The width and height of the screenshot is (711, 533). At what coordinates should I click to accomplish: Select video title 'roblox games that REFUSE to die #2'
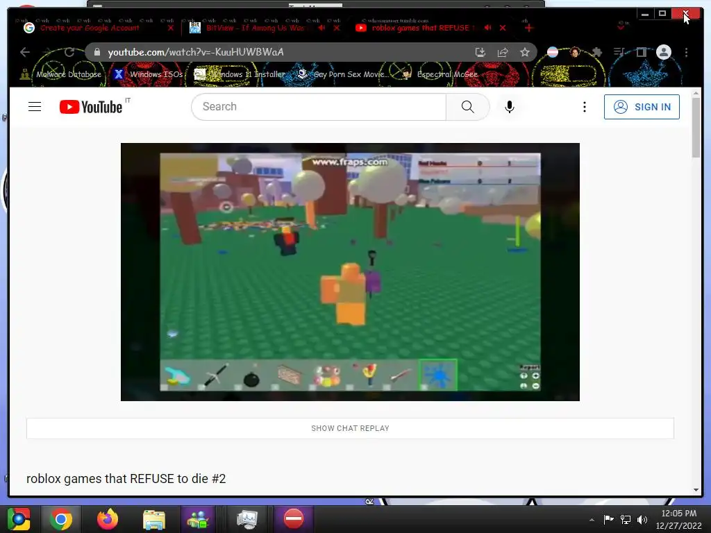pyautogui.click(x=126, y=479)
